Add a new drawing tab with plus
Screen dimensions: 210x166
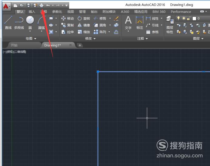click(x=80, y=45)
